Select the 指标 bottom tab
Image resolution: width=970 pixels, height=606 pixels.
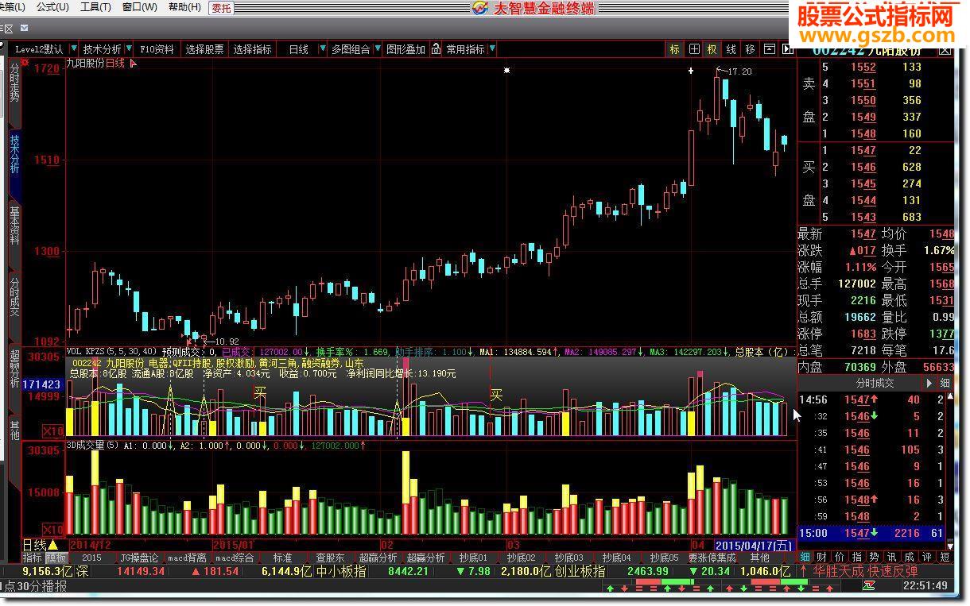coord(33,558)
